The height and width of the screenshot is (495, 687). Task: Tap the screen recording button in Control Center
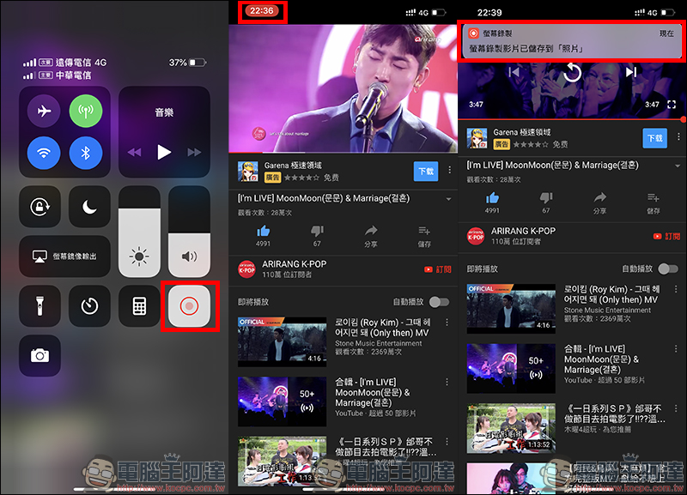click(189, 307)
